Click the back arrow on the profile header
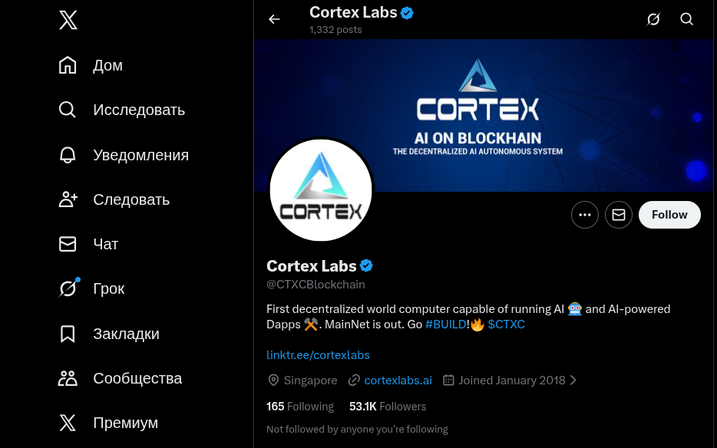The width and height of the screenshot is (717, 448). click(274, 18)
